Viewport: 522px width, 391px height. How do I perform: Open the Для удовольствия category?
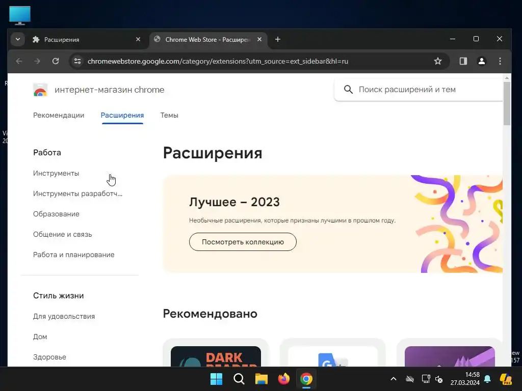pos(64,316)
